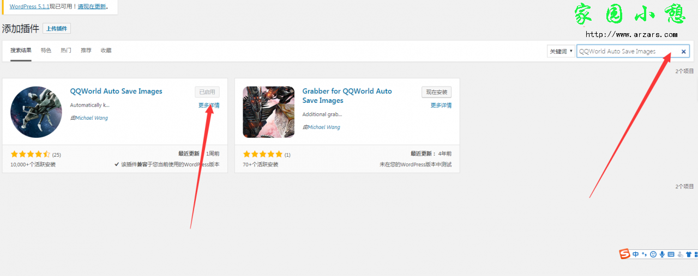Click the WordPress 5.1.1 link

click(29, 7)
